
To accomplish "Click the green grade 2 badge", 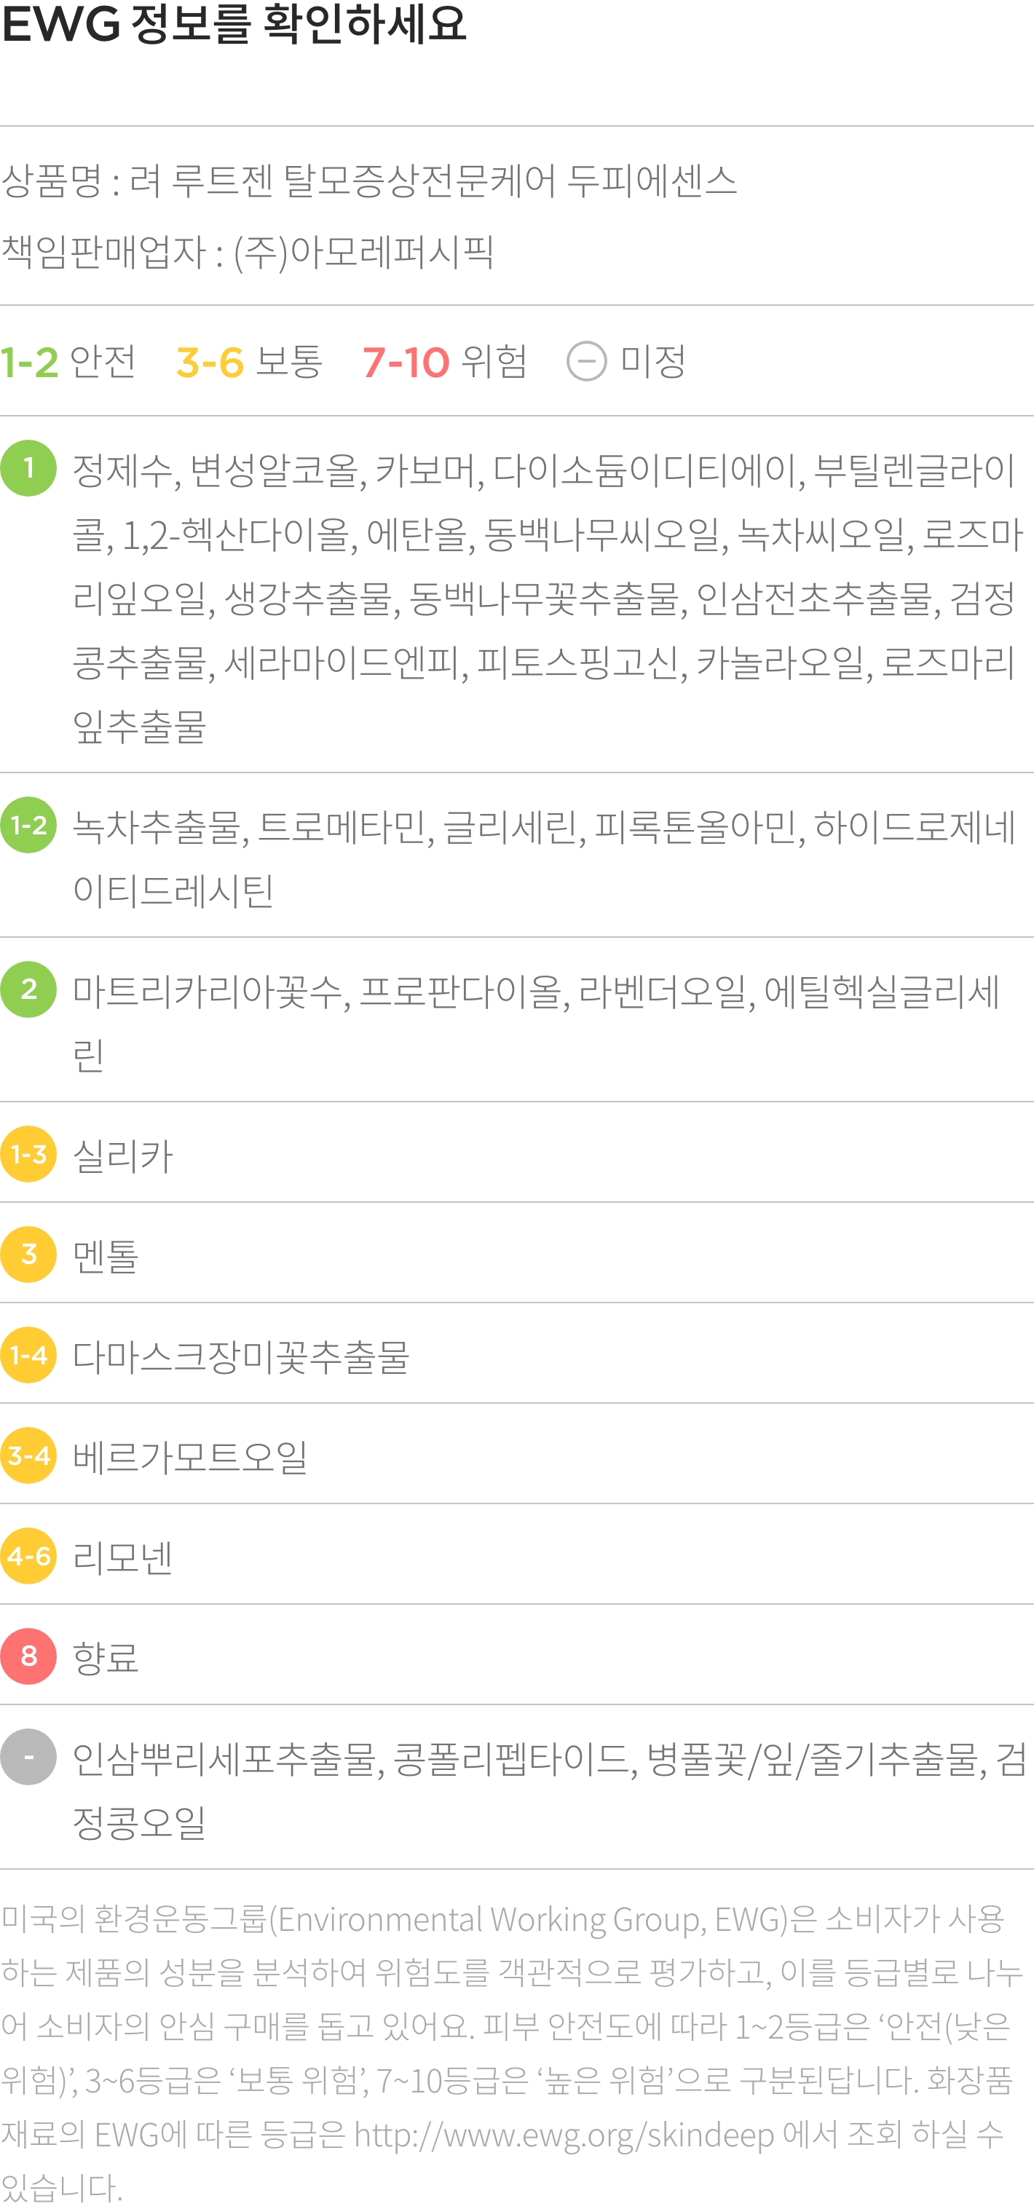I will pos(28,989).
